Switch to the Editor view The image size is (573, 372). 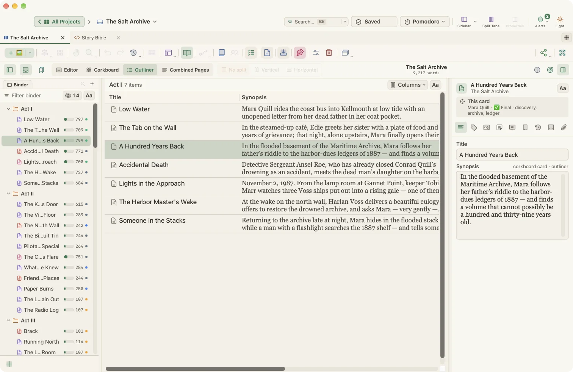tap(67, 70)
